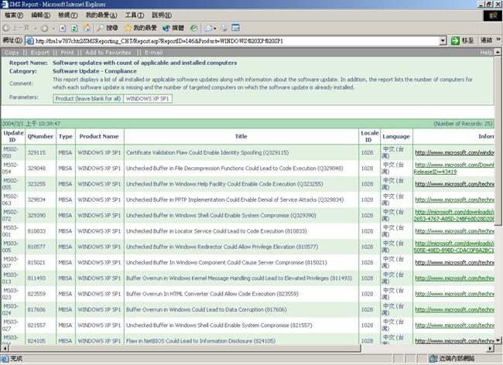Click the Type column header
503x365 pixels.
point(66,136)
